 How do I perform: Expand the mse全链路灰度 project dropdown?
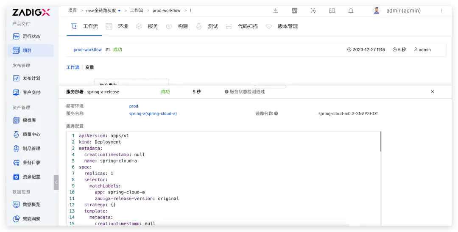[119, 11]
